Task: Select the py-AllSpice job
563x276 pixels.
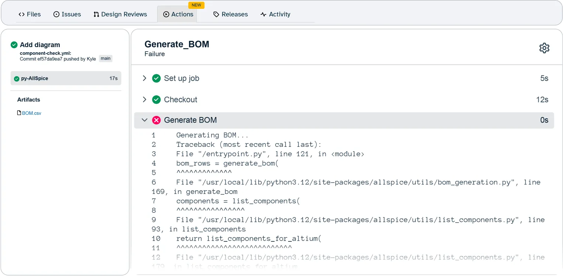Action: point(66,78)
